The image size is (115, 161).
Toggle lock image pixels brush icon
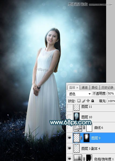pos(84,101)
